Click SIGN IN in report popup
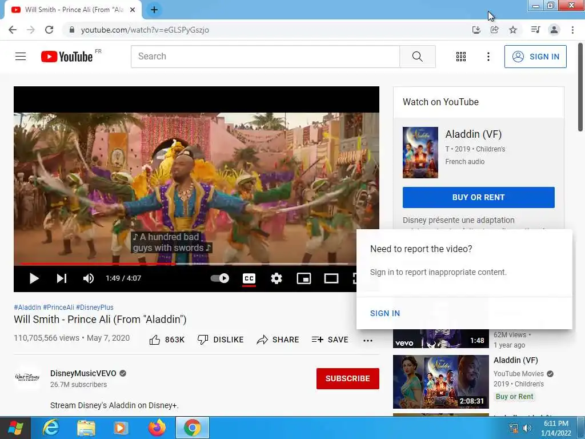585x439 pixels. 384,313
